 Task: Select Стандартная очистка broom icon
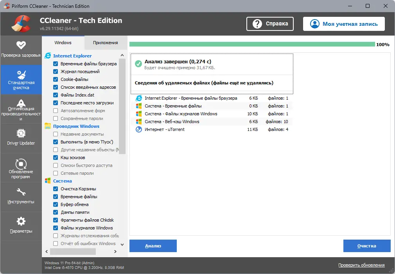21,75
